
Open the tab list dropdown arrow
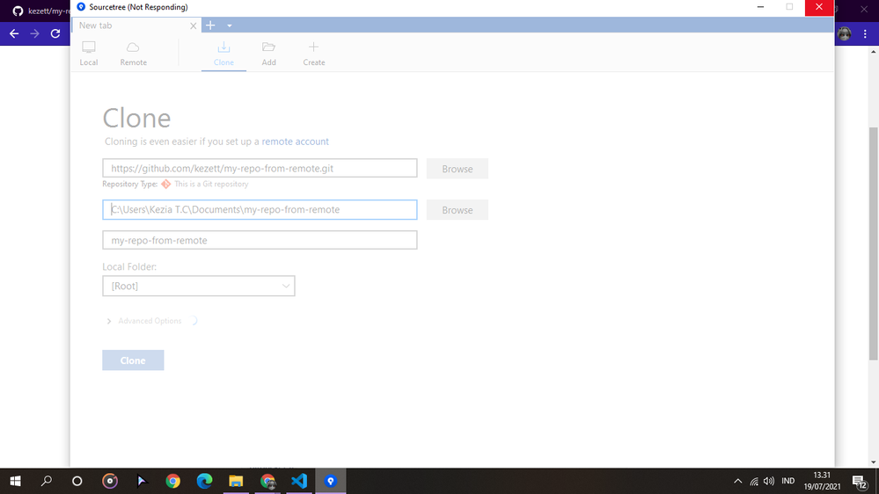click(x=230, y=25)
